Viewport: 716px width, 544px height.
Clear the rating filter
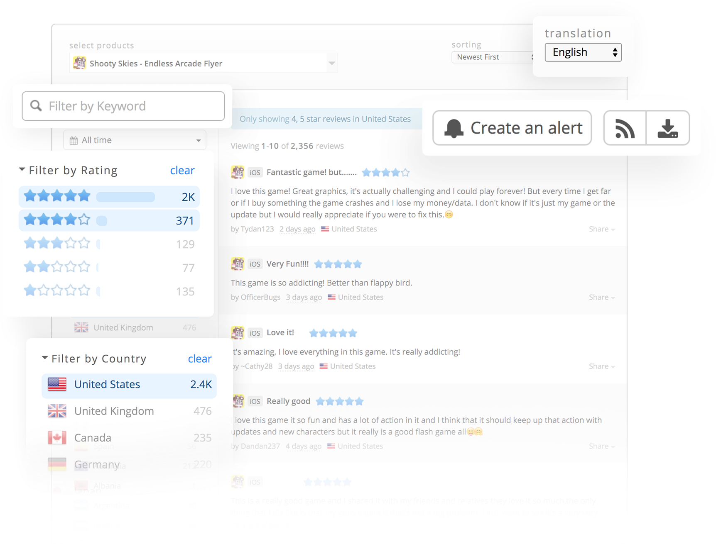pyautogui.click(x=182, y=170)
